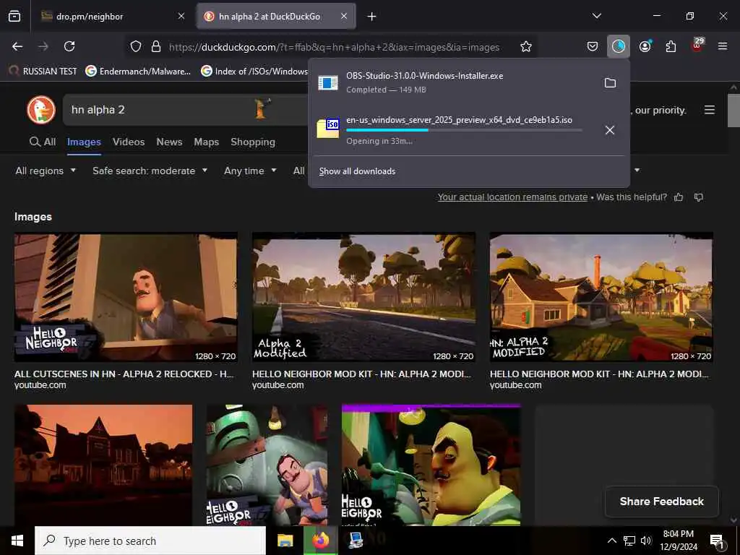Viewport: 740px width, 555px height.
Task: Click the extension icon with badge 29
Action: [697, 46]
